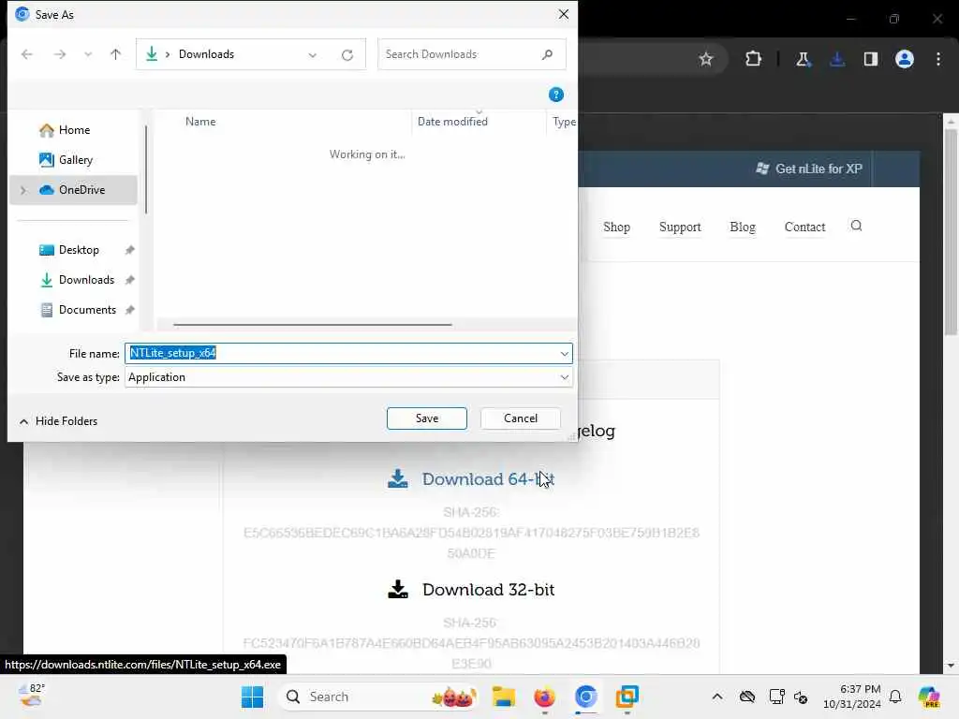Open the Save as type dropdown

(348, 377)
